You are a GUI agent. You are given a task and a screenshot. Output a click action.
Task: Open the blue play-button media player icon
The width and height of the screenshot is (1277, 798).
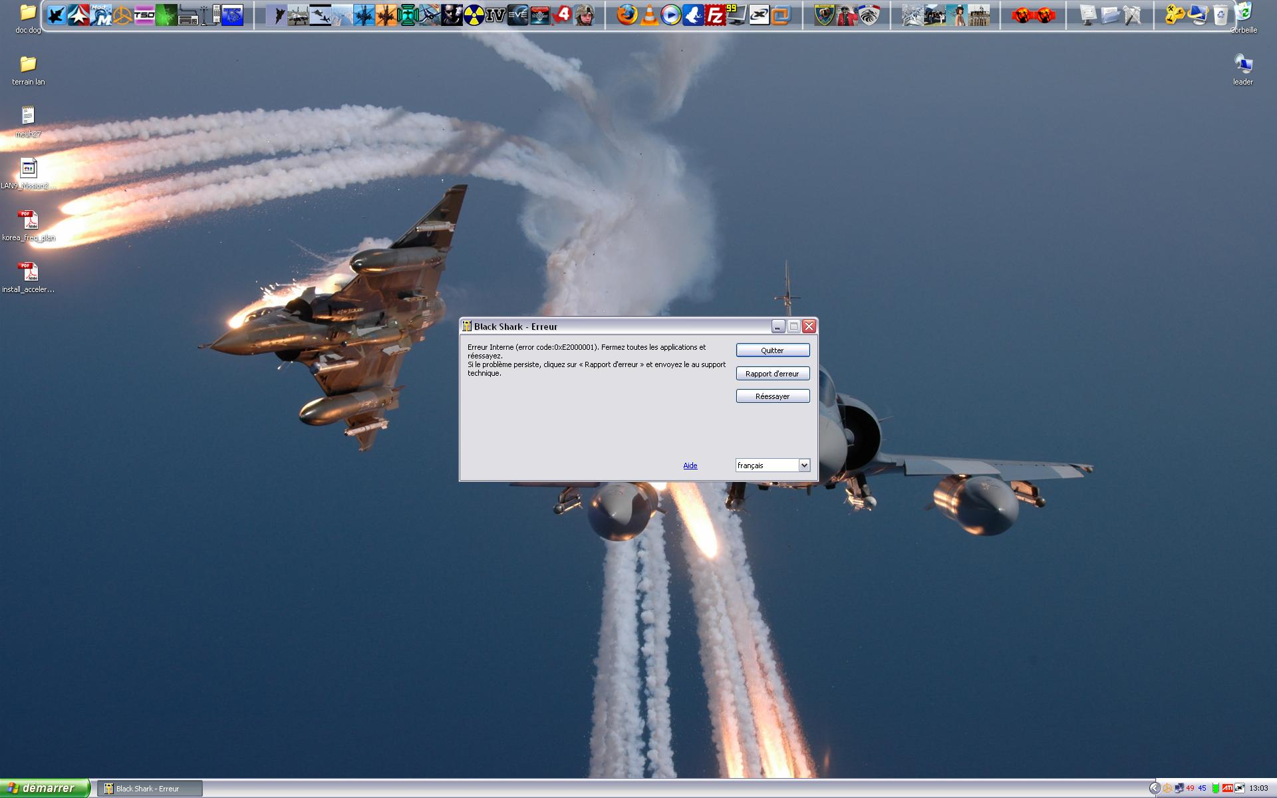tap(670, 15)
